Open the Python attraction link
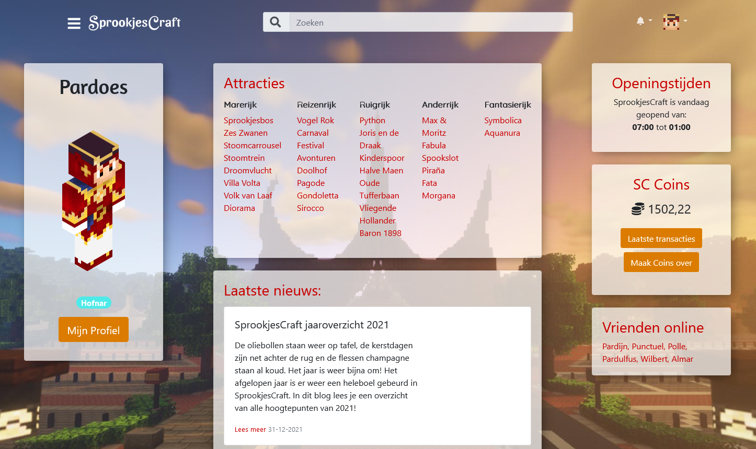This screenshot has height=449, width=756. (x=372, y=120)
